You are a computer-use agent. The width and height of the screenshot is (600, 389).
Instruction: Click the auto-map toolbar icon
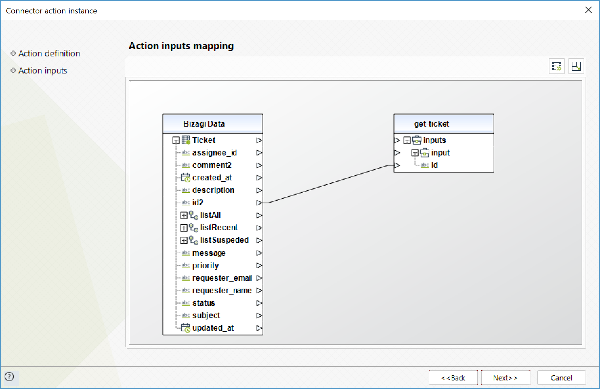[556, 66]
